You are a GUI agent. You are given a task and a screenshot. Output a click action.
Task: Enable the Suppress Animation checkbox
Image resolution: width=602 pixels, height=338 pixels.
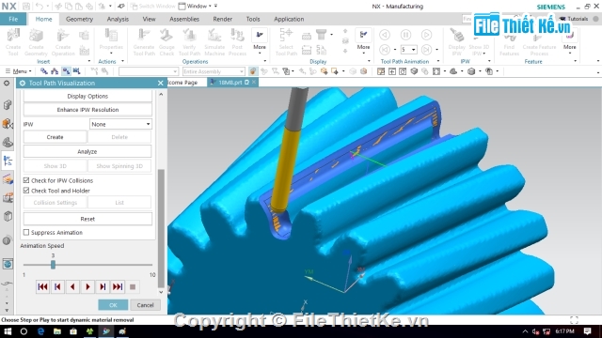26,232
